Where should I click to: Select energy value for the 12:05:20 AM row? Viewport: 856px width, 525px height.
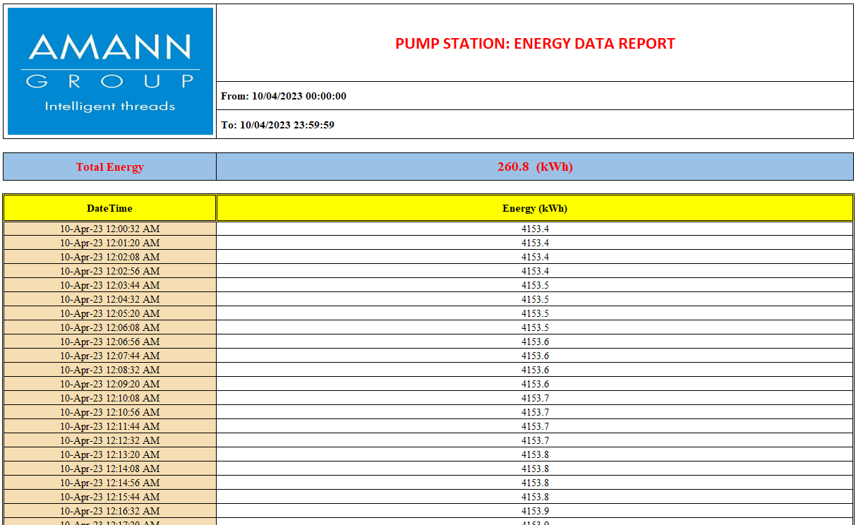point(534,313)
